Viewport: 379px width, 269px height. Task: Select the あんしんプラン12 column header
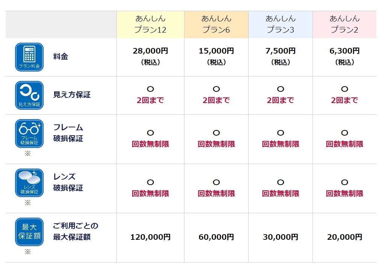pos(150,24)
